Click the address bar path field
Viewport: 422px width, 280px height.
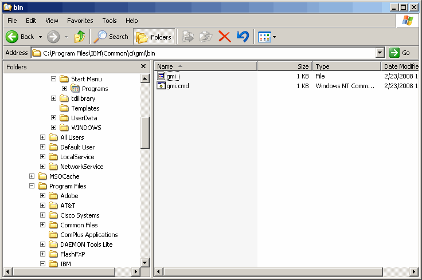click(206, 53)
